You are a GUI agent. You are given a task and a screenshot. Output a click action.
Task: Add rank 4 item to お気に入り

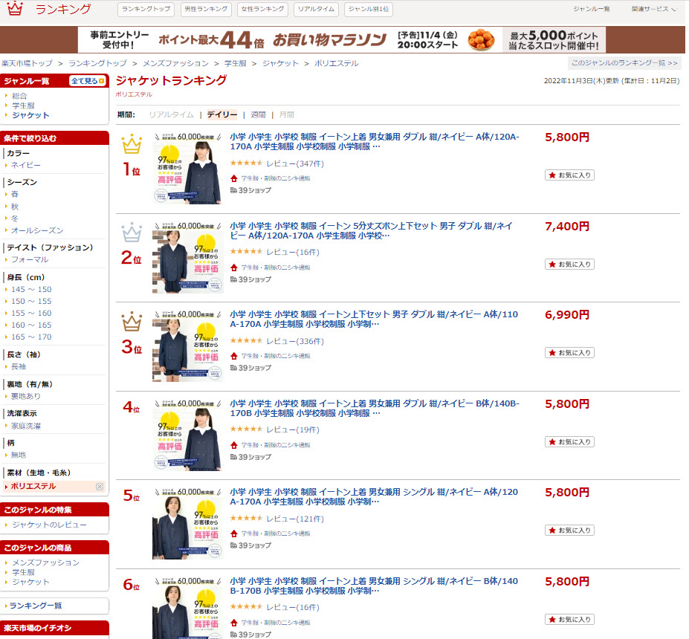point(569,442)
